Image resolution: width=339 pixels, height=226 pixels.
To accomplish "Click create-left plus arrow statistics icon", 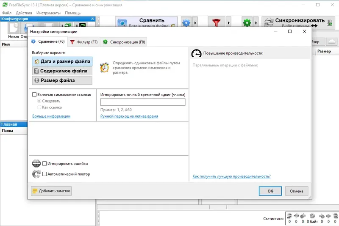I will (303, 216).
